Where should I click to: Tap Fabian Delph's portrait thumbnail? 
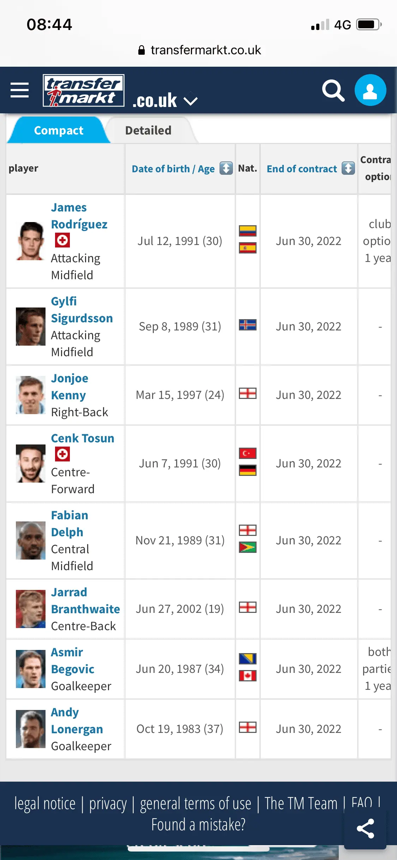click(x=31, y=541)
